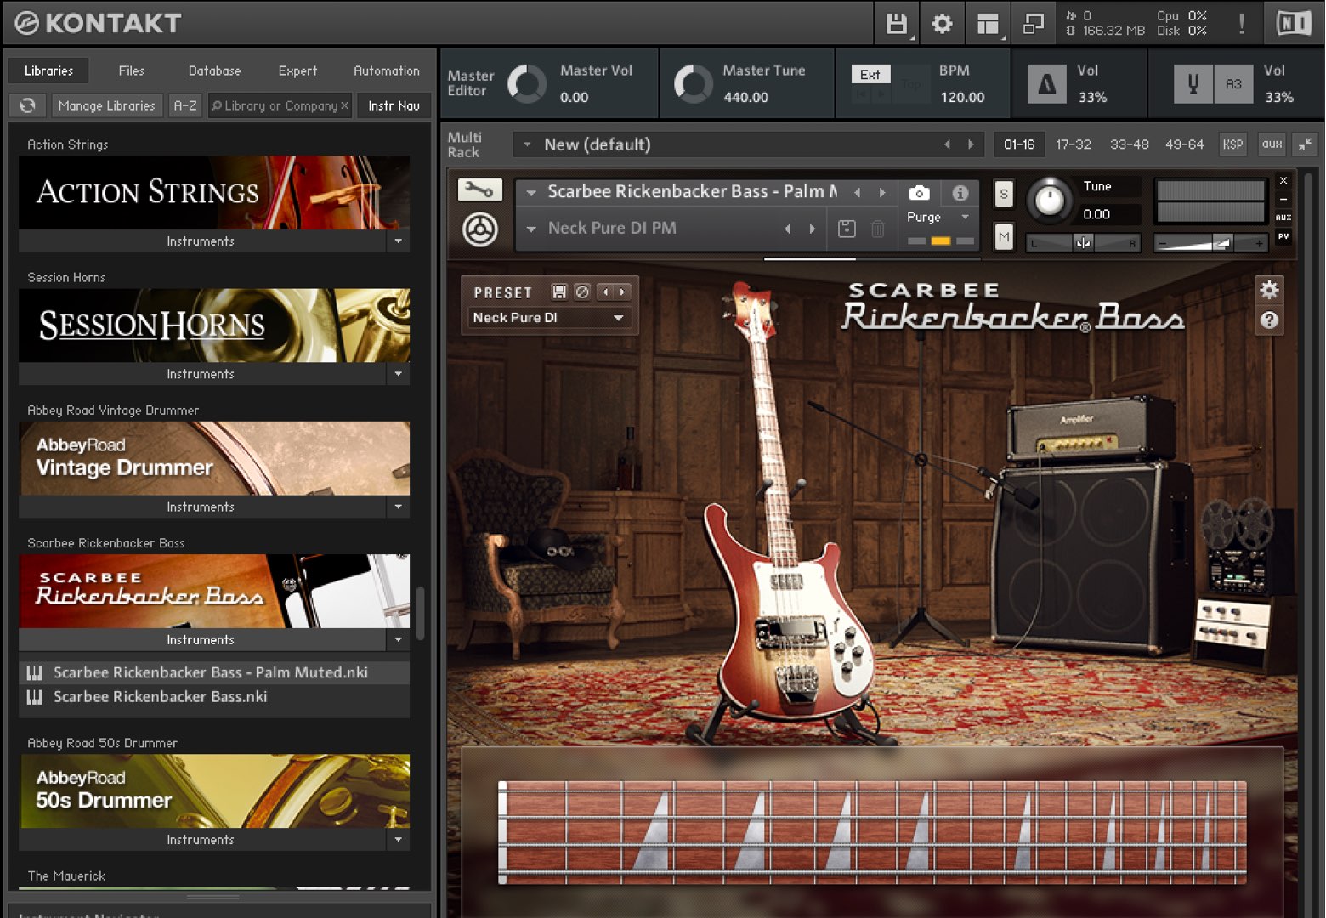Click reset preset icon in PRESET panel
This screenshot has width=1326, height=918.
582,292
